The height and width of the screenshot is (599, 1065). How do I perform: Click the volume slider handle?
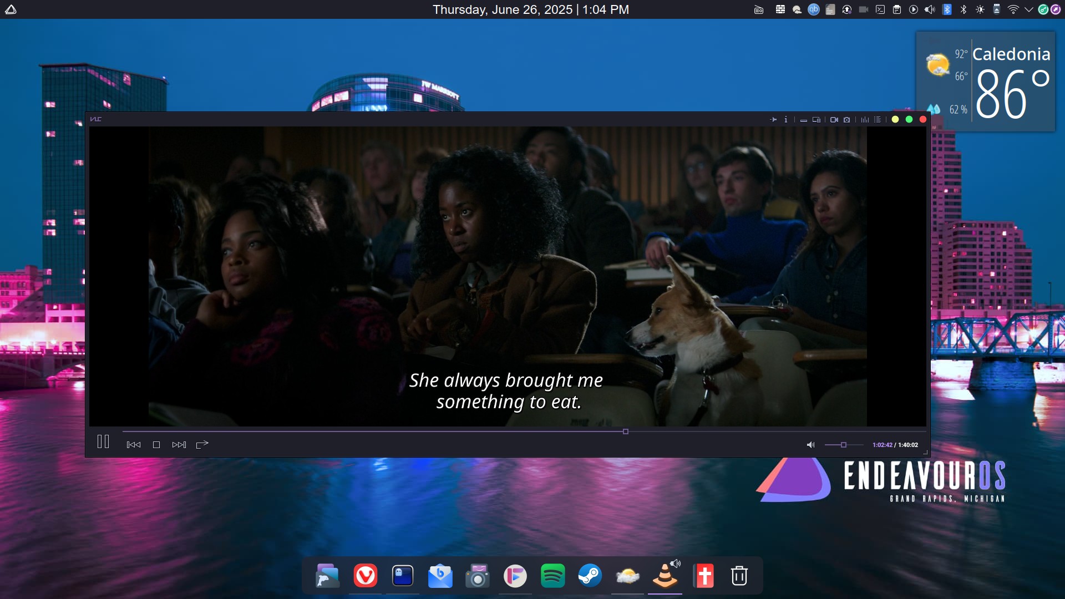click(844, 445)
